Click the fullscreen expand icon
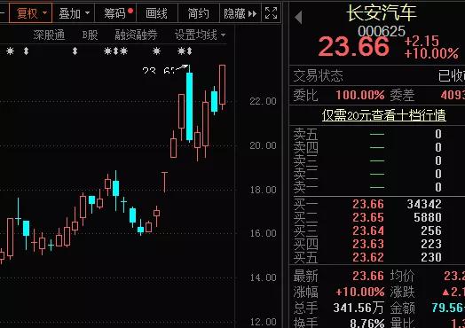 coord(271,13)
